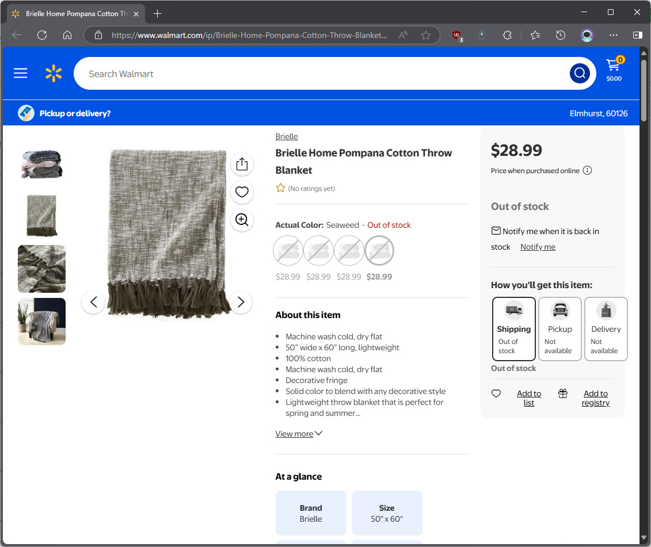Show next product image with right arrow
Screen dimensions: 651x547
coord(241,302)
